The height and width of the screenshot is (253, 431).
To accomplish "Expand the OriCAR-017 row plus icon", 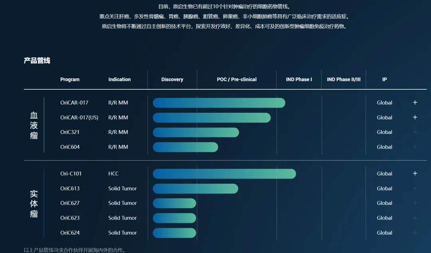I will click(415, 102).
